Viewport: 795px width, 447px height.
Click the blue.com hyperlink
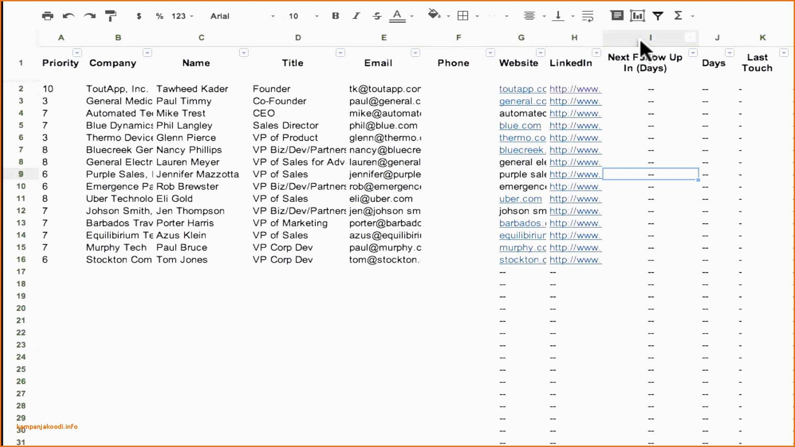click(520, 125)
